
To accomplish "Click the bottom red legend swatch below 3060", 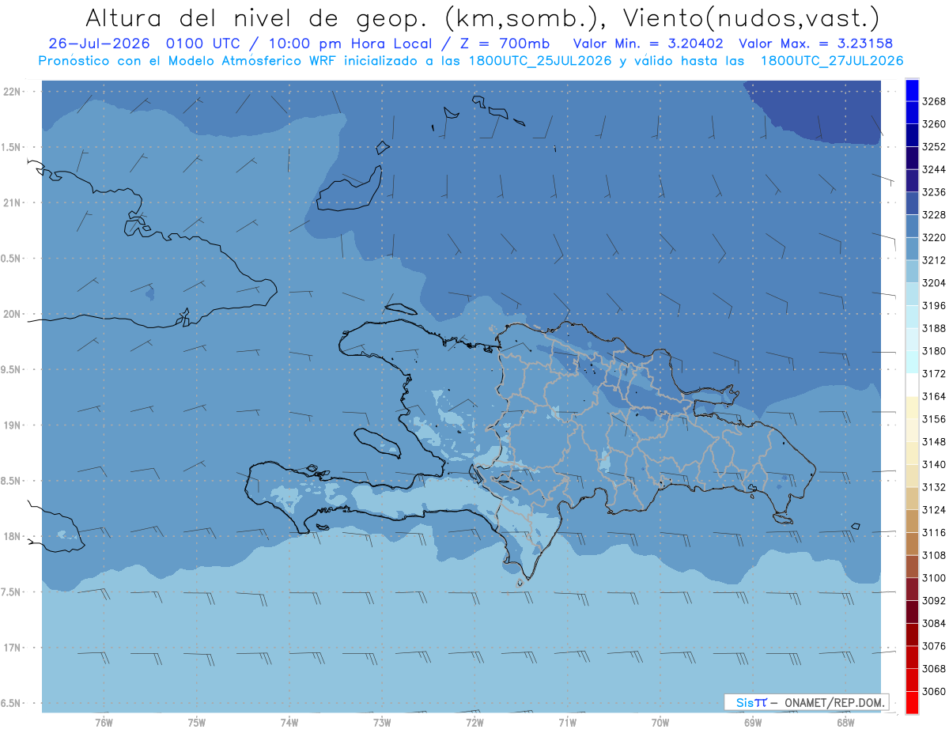I will [912, 702].
